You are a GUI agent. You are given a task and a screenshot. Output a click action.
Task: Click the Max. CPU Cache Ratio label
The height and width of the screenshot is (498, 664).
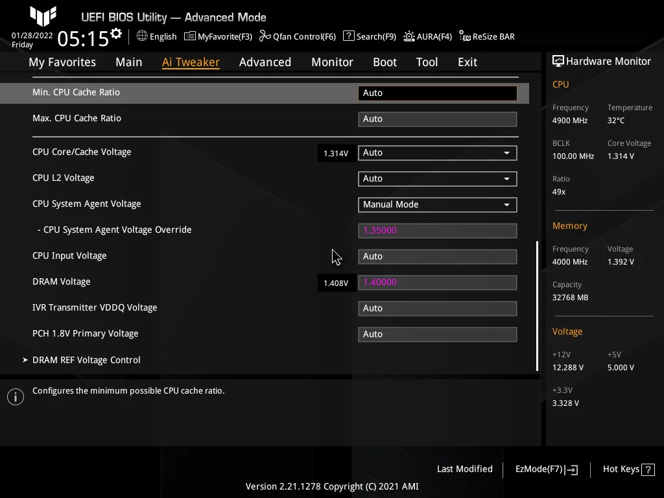pyautogui.click(x=77, y=118)
